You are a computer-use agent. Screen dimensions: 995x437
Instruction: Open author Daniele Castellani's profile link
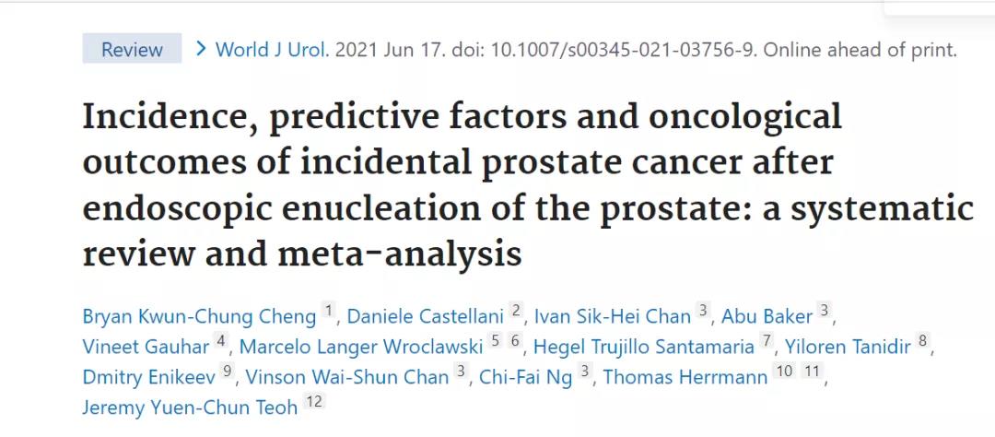coord(426,317)
